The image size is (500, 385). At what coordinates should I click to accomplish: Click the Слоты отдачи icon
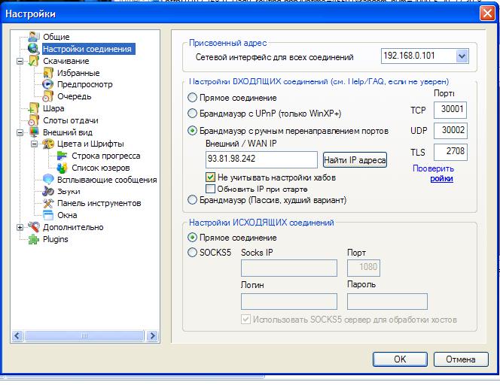34,120
